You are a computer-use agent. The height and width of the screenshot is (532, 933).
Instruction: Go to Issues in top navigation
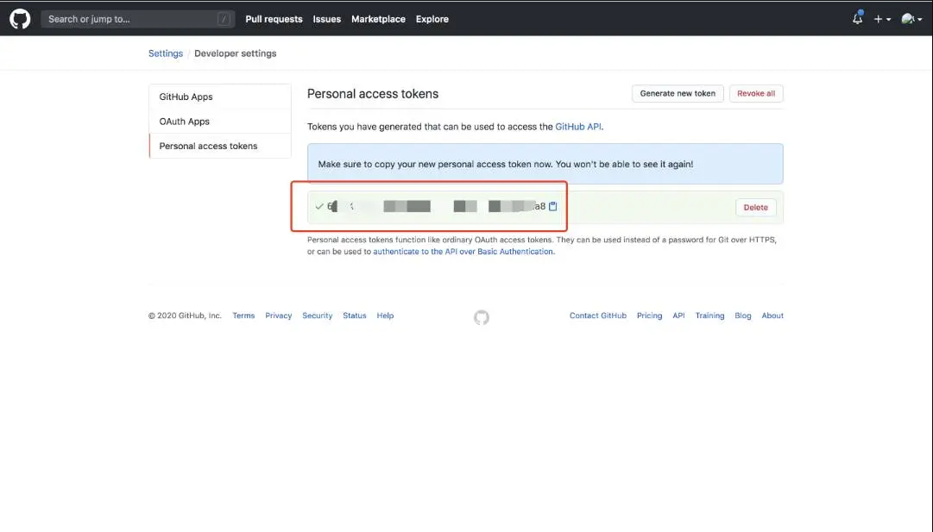[x=326, y=19]
